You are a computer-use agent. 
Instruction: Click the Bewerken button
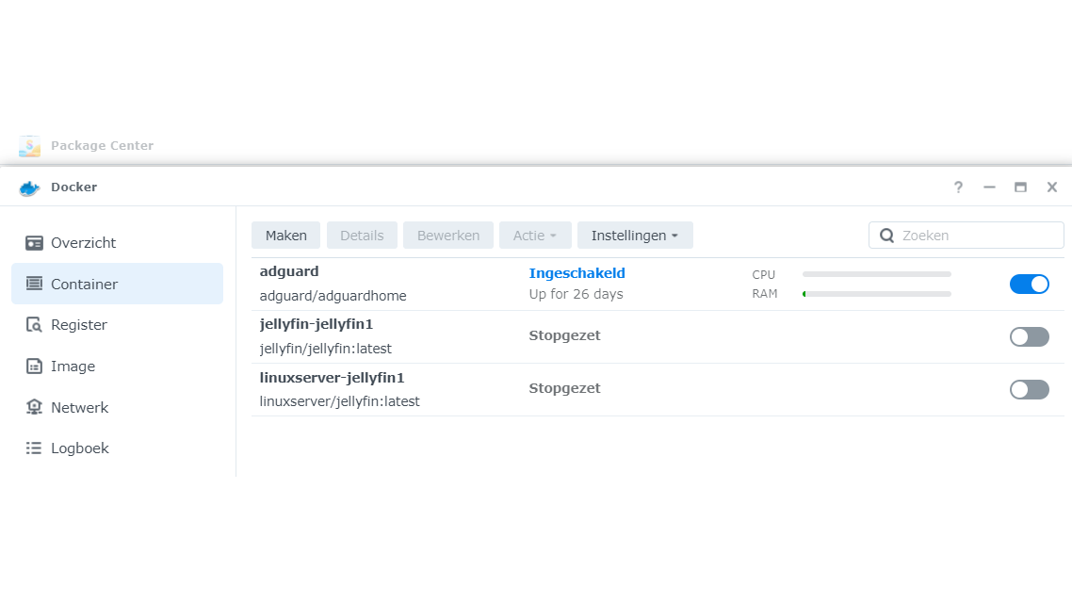(448, 236)
